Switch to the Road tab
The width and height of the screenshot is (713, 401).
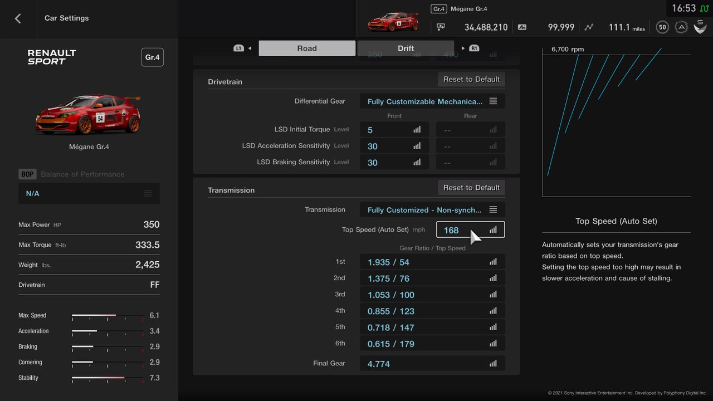tap(307, 48)
